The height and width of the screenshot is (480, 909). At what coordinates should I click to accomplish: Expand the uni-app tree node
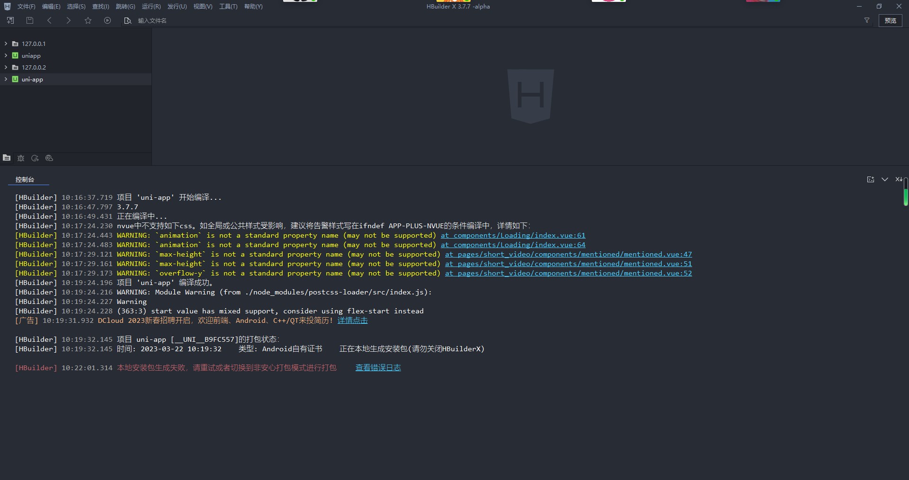tap(6, 79)
